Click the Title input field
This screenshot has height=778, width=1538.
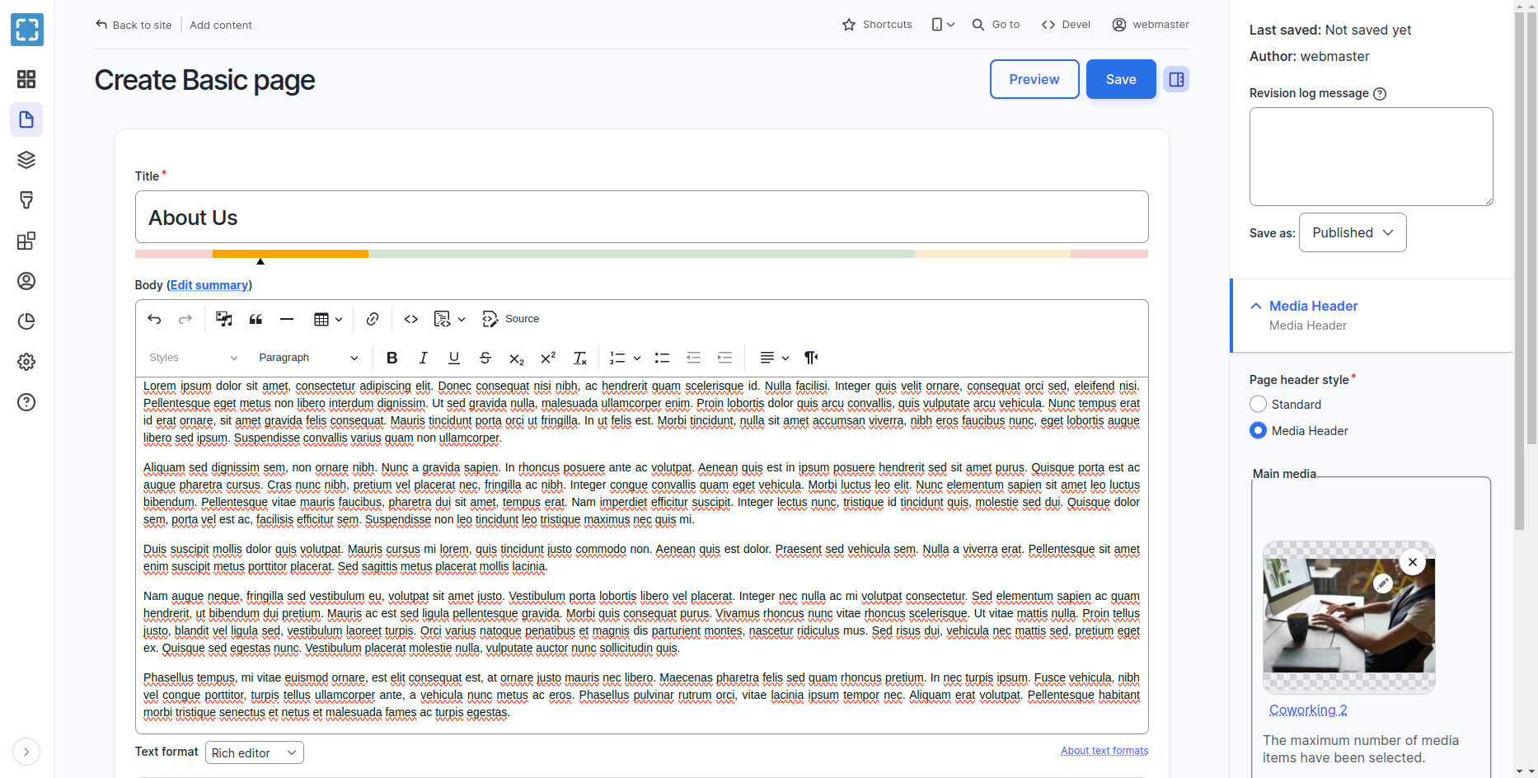(642, 217)
